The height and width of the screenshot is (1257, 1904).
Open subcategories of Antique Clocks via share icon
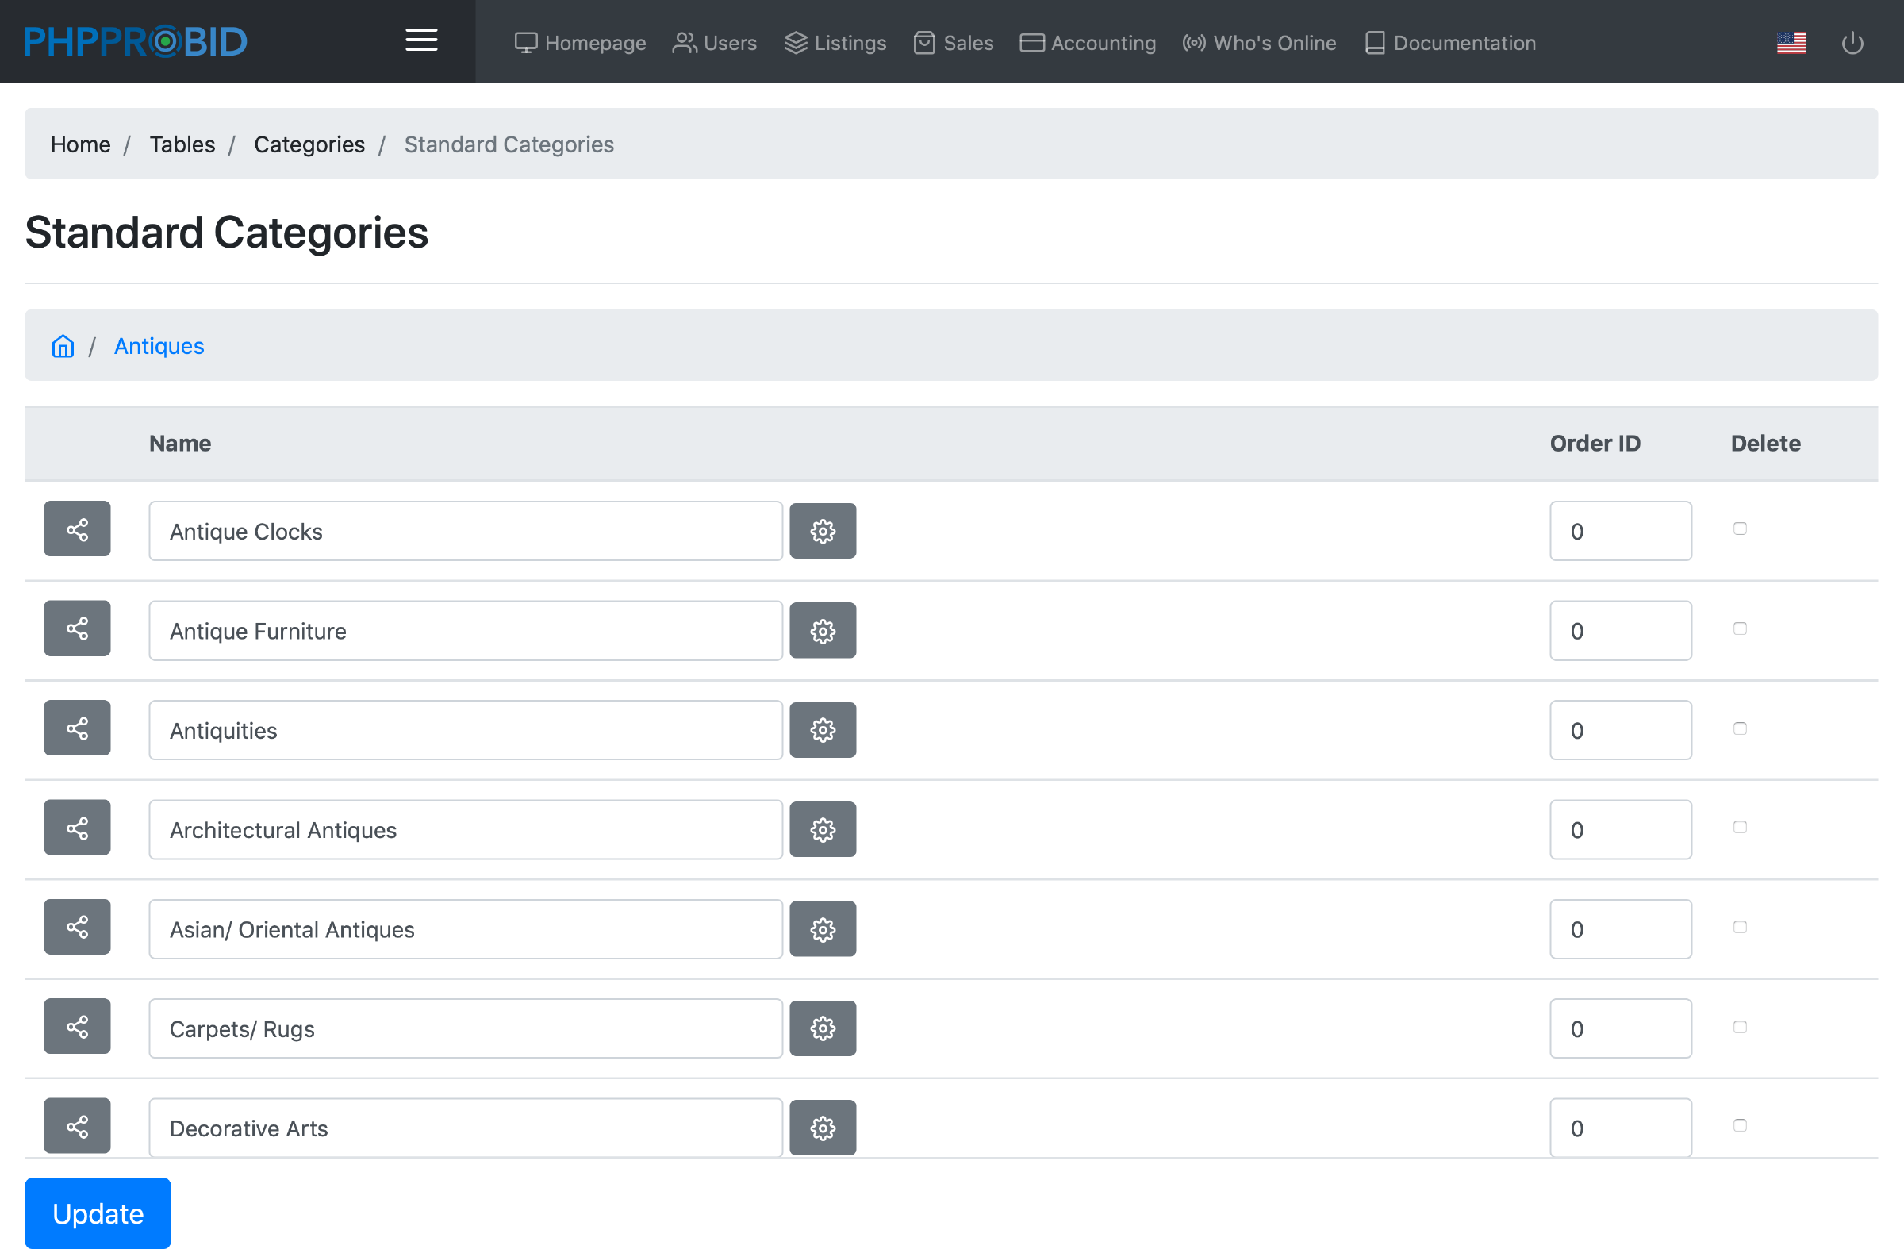click(77, 529)
